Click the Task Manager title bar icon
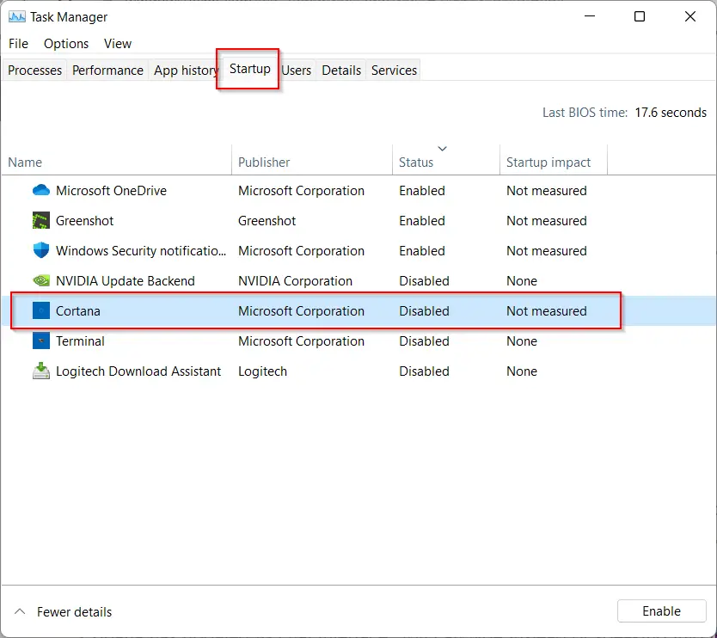This screenshot has width=717, height=638. pos(17,17)
